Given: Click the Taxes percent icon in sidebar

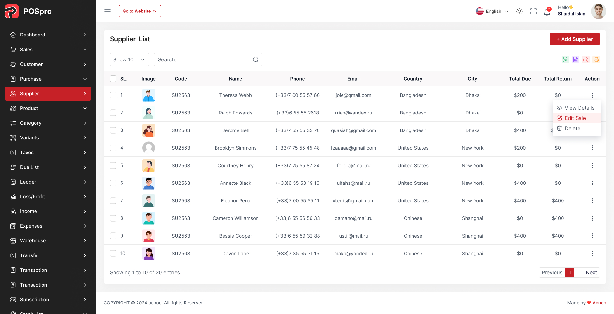Looking at the screenshot, I should [13, 153].
